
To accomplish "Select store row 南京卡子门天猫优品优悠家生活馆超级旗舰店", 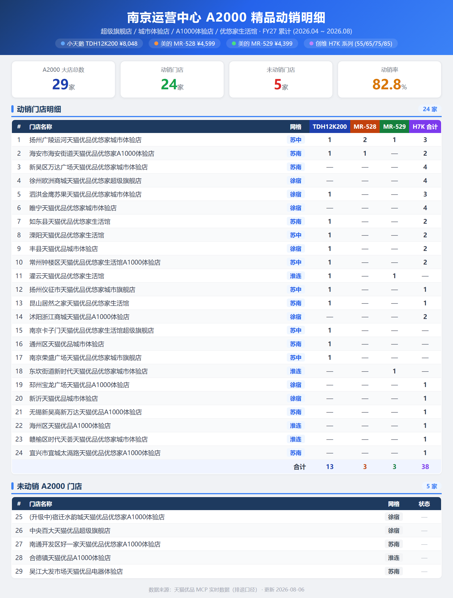I will pyautogui.click(x=226, y=330).
